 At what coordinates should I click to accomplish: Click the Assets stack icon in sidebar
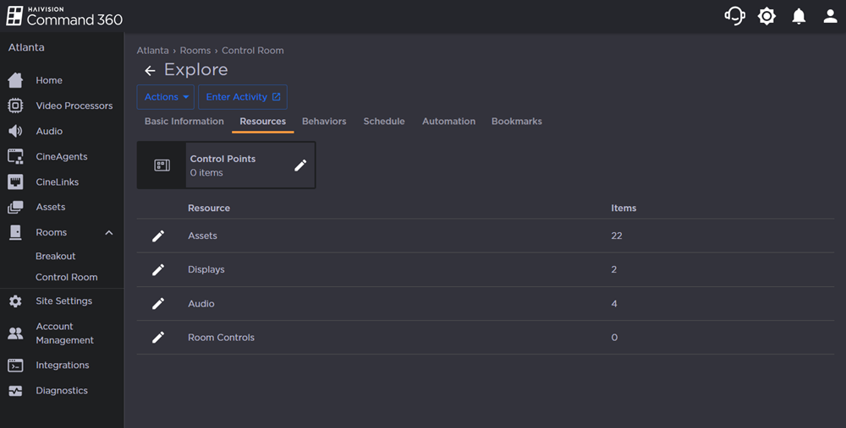[x=15, y=208]
